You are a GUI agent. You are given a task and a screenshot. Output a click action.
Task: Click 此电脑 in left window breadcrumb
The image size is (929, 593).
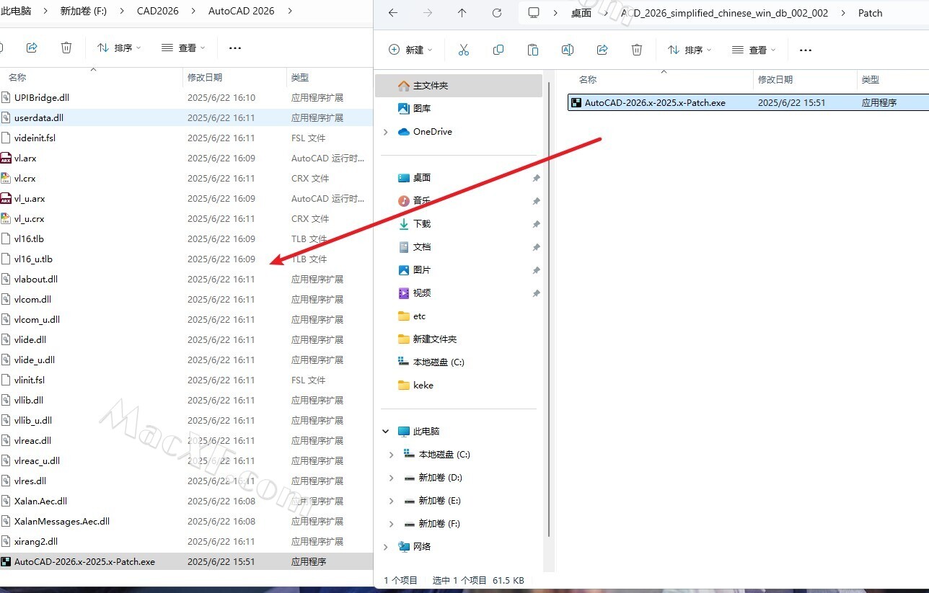coord(16,11)
